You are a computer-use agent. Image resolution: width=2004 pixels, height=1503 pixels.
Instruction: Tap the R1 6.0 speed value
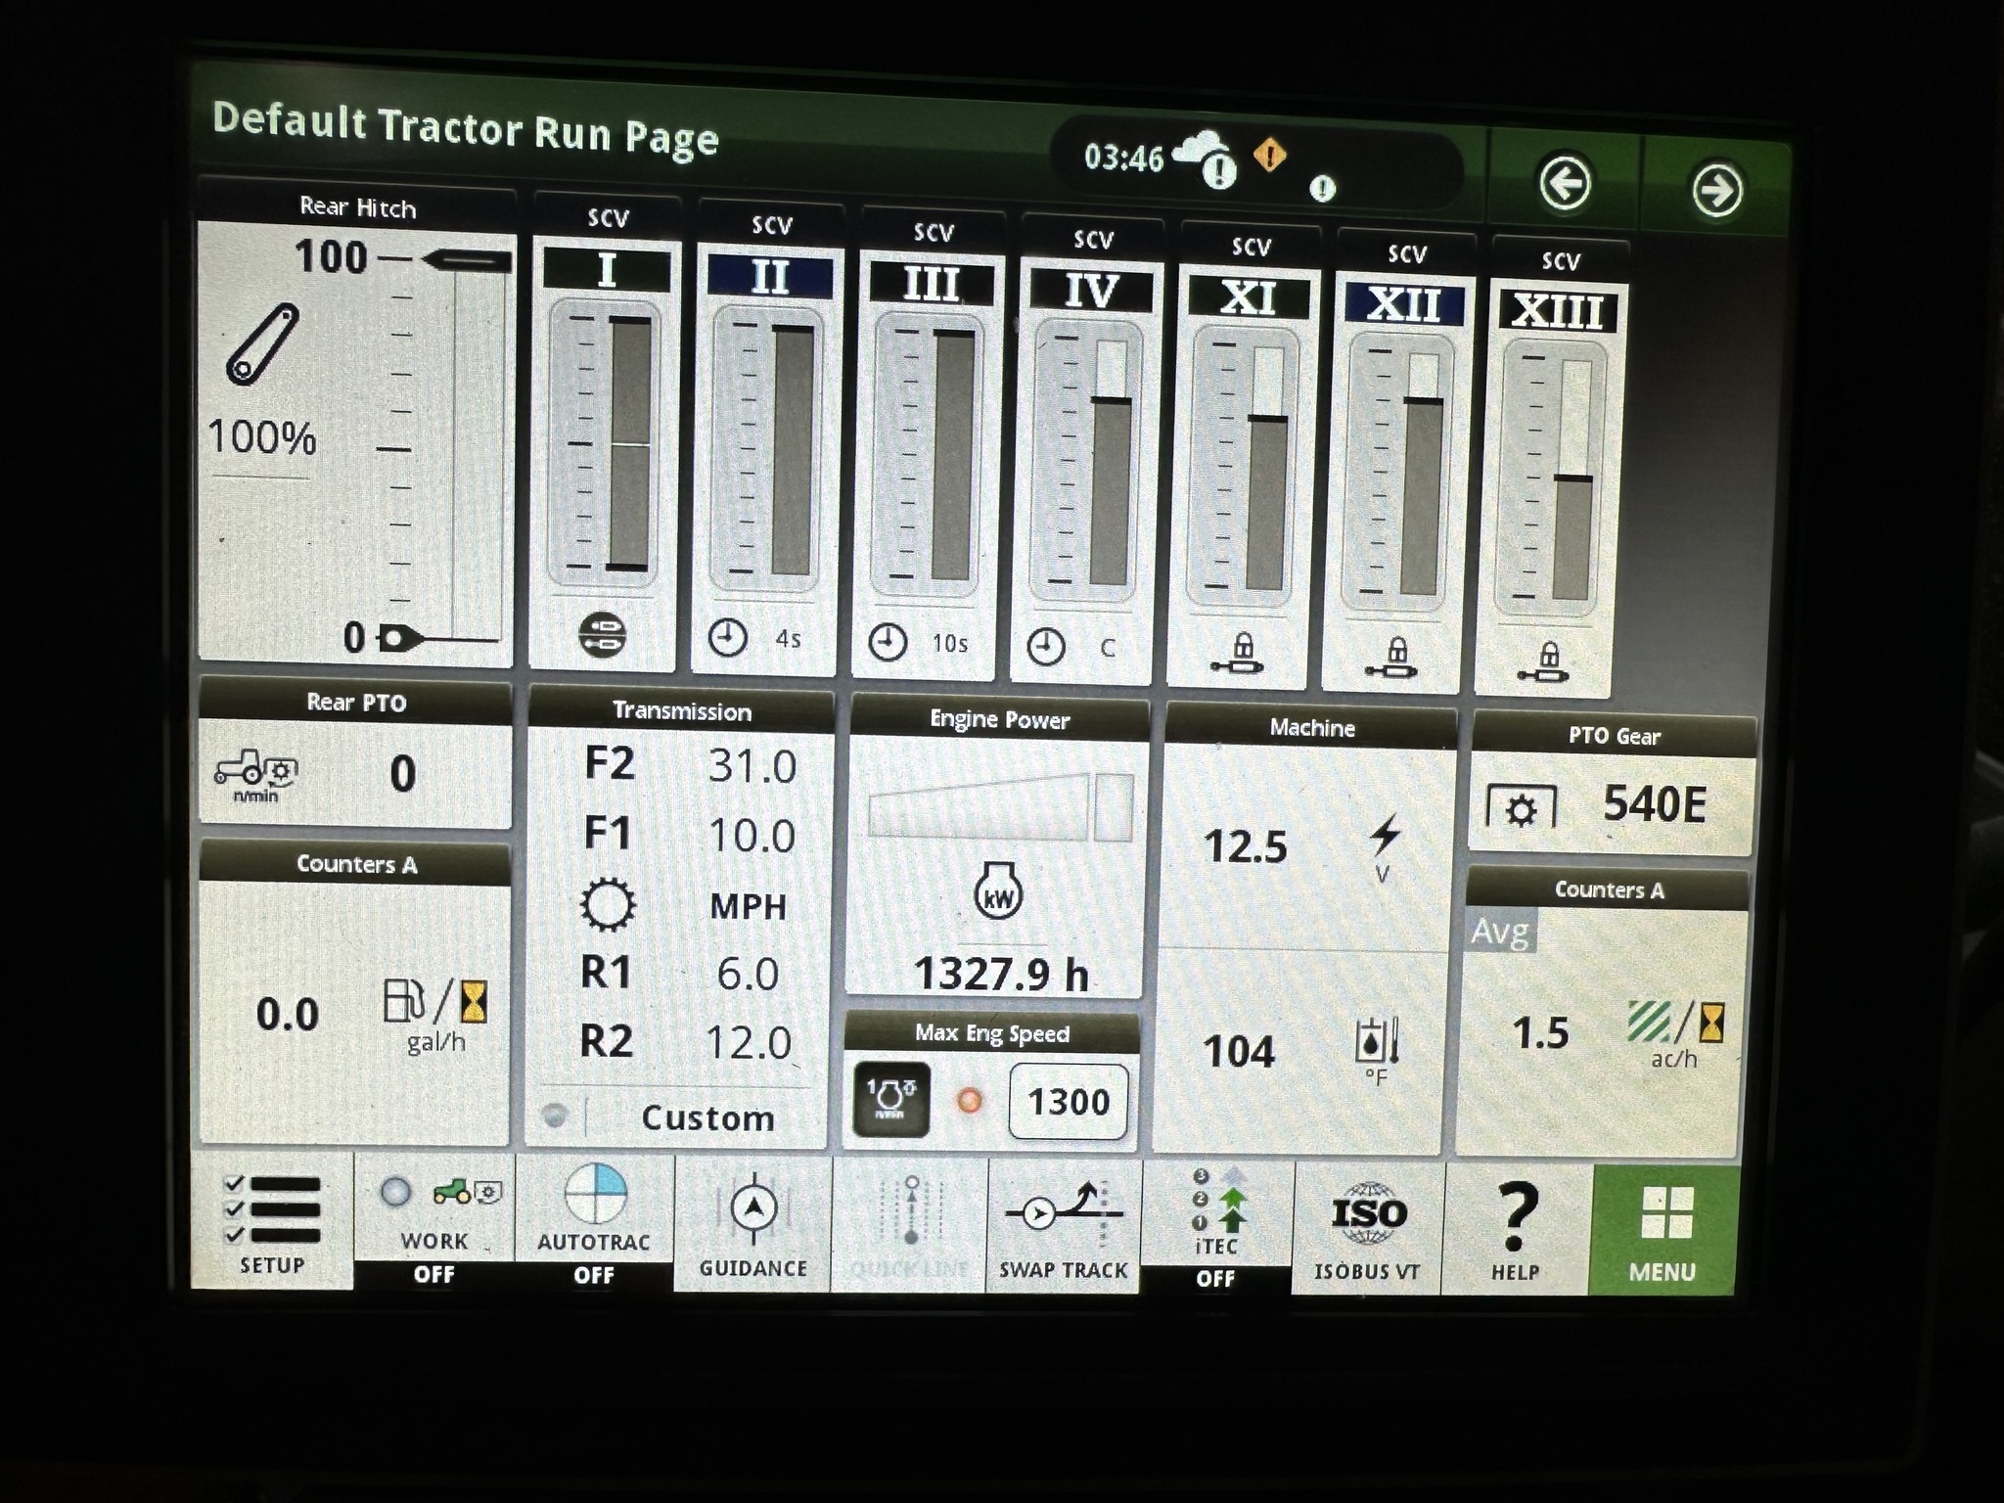pos(748,974)
